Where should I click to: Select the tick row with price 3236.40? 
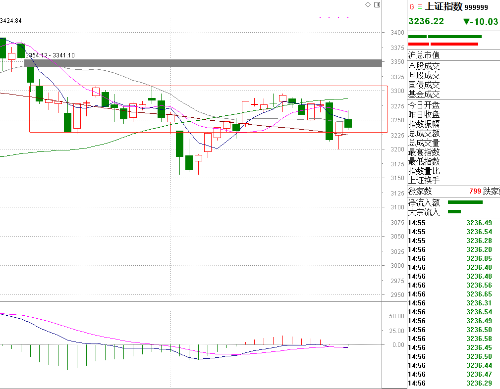coord(454,268)
